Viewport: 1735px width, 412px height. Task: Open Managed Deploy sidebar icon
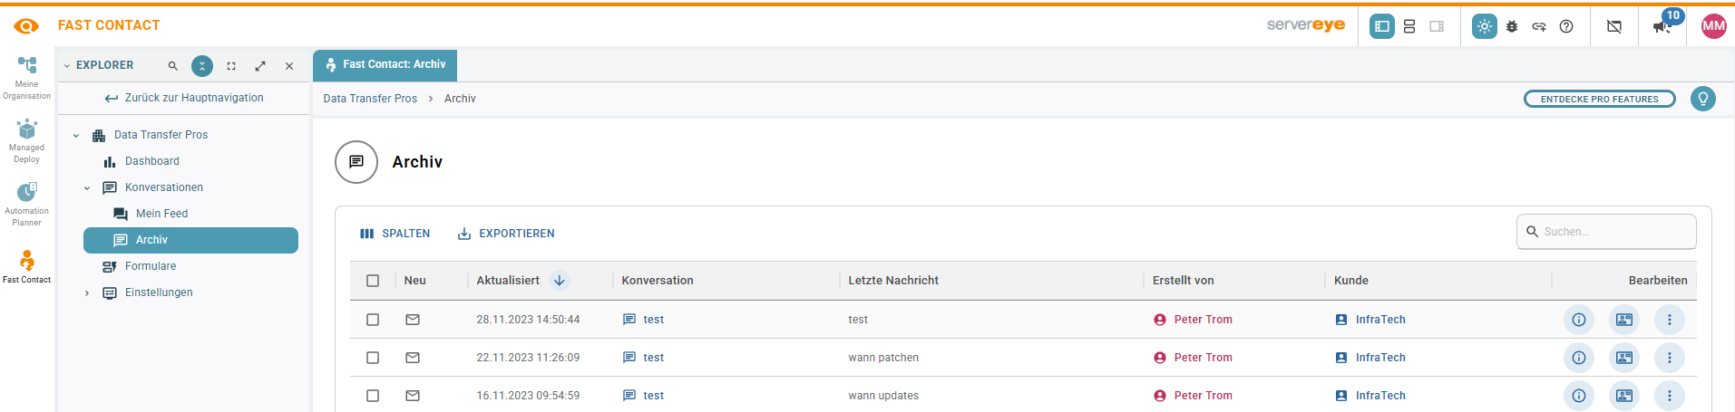coord(26,140)
